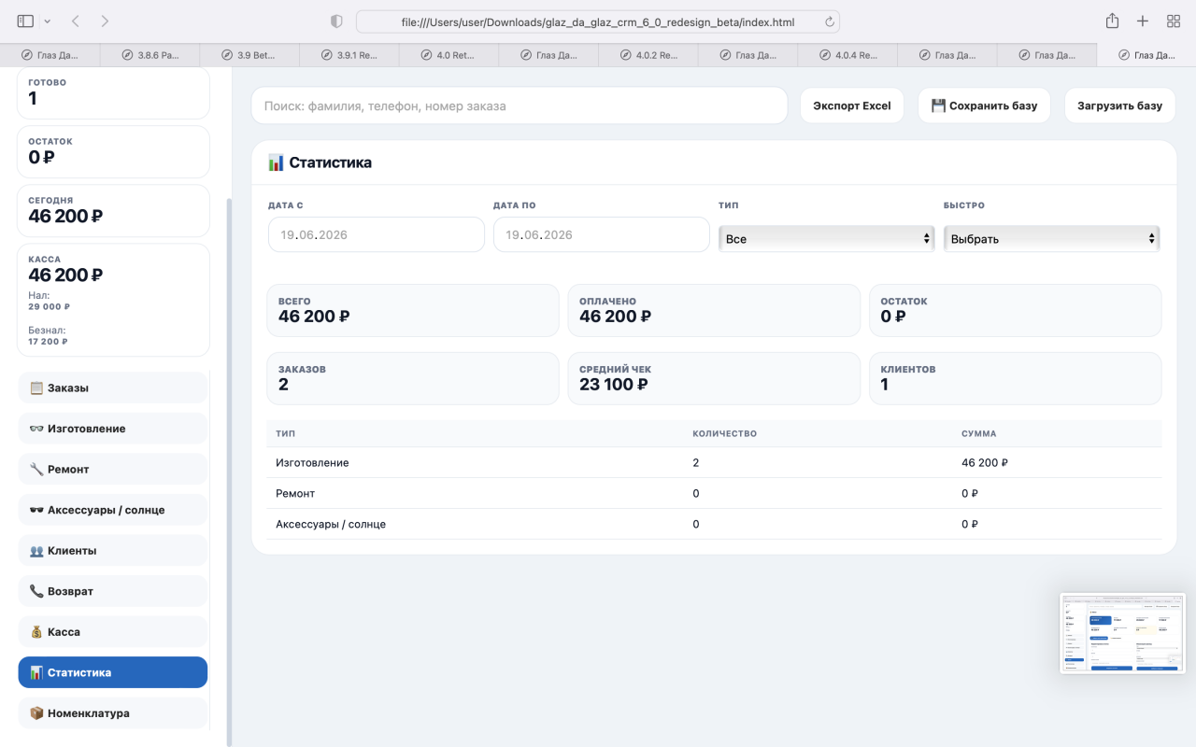Click the Готово card showing 1 in the sidebar

coord(113,92)
